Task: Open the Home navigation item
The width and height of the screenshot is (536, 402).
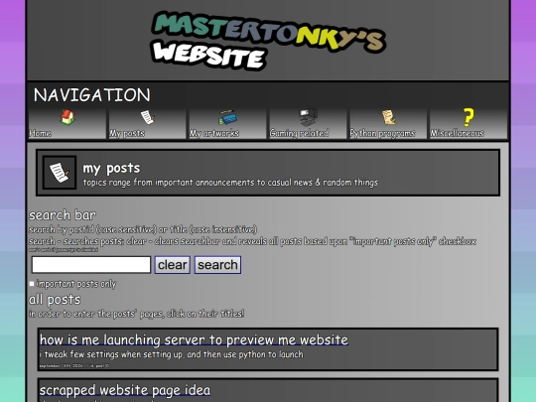Action: [67, 124]
